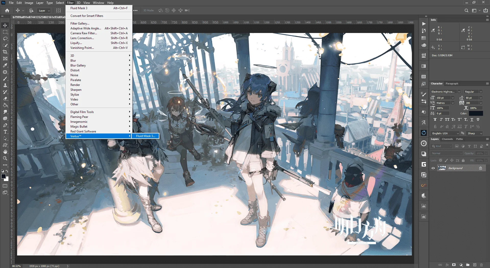The image size is (490, 268).
Task: Delete layer using the trash icon
Action: click(x=482, y=265)
